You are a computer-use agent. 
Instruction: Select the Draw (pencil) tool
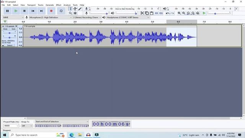coord(80,9)
